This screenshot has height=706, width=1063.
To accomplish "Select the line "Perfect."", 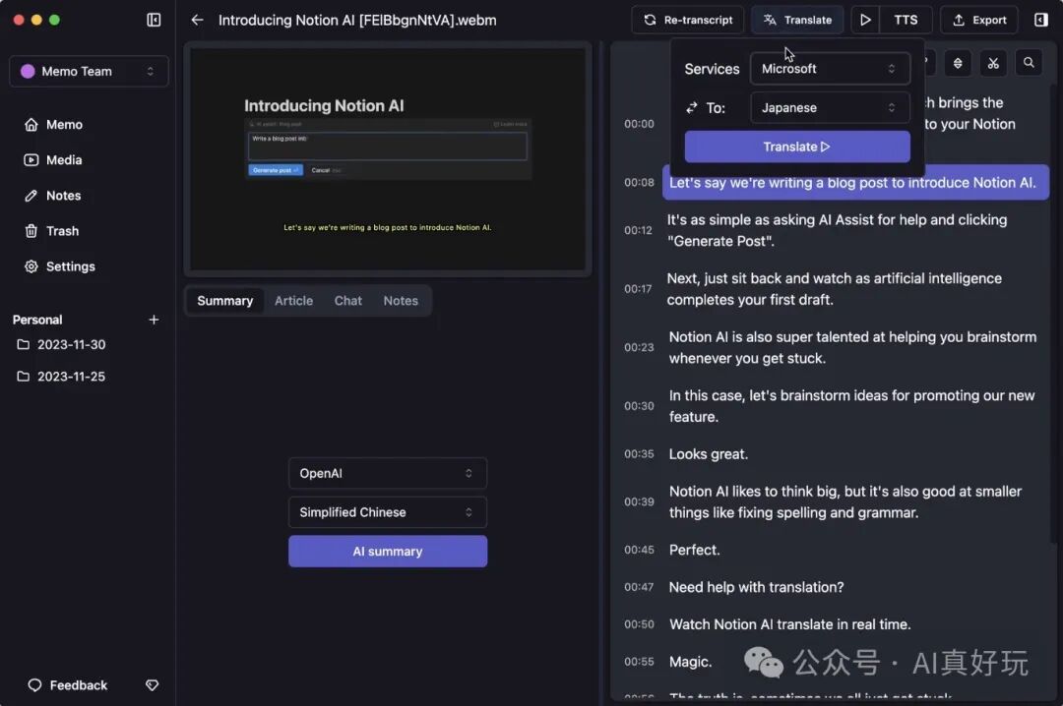I will (x=694, y=550).
